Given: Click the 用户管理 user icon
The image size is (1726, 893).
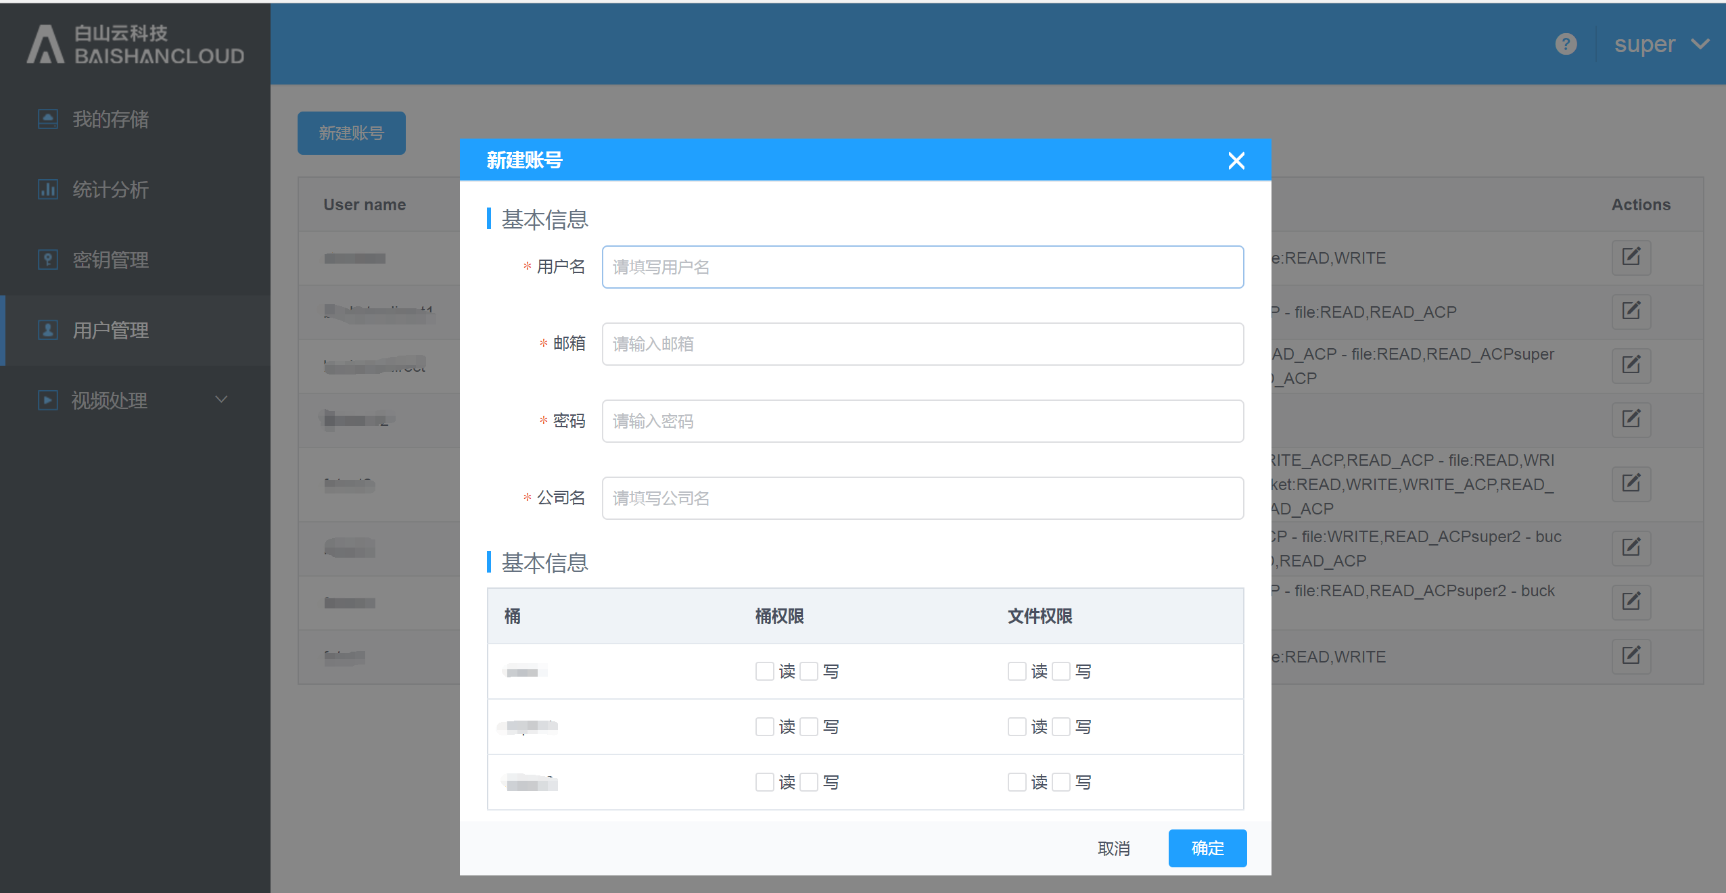Looking at the screenshot, I should (x=47, y=330).
